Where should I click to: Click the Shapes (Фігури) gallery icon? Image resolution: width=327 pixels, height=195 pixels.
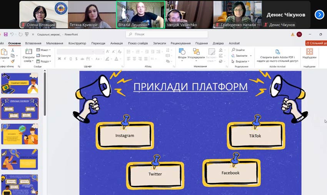[x=182, y=52]
